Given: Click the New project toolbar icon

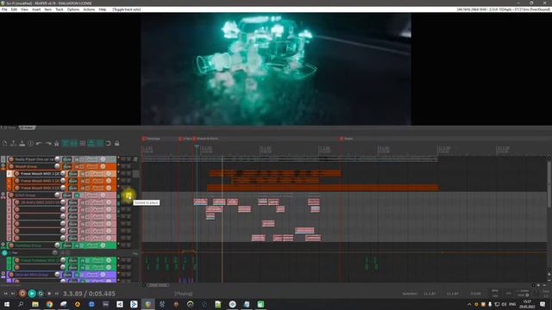Looking at the screenshot, I should (4, 144).
